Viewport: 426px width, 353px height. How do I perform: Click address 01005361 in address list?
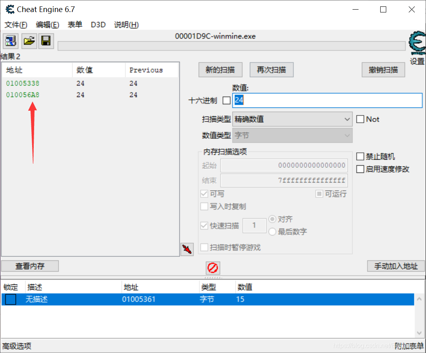click(139, 299)
